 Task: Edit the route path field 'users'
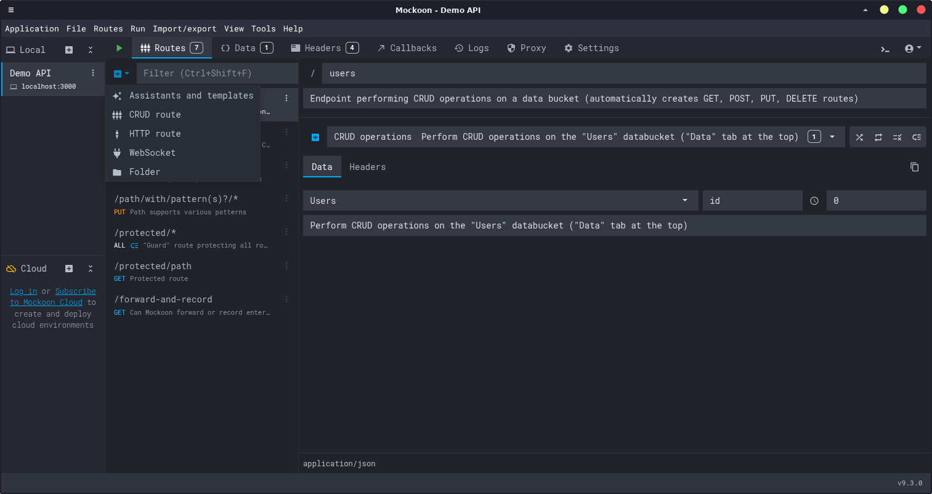point(624,73)
